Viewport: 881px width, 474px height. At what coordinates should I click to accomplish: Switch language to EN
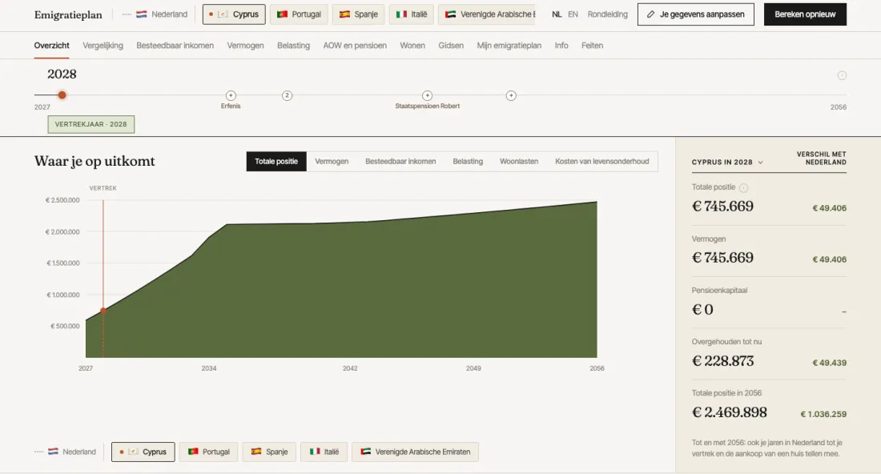tap(573, 14)
